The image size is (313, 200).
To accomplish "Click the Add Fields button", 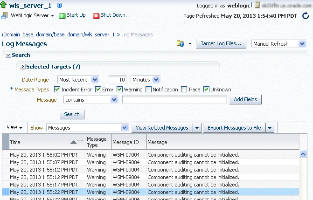I will click(x=245, y=99).
